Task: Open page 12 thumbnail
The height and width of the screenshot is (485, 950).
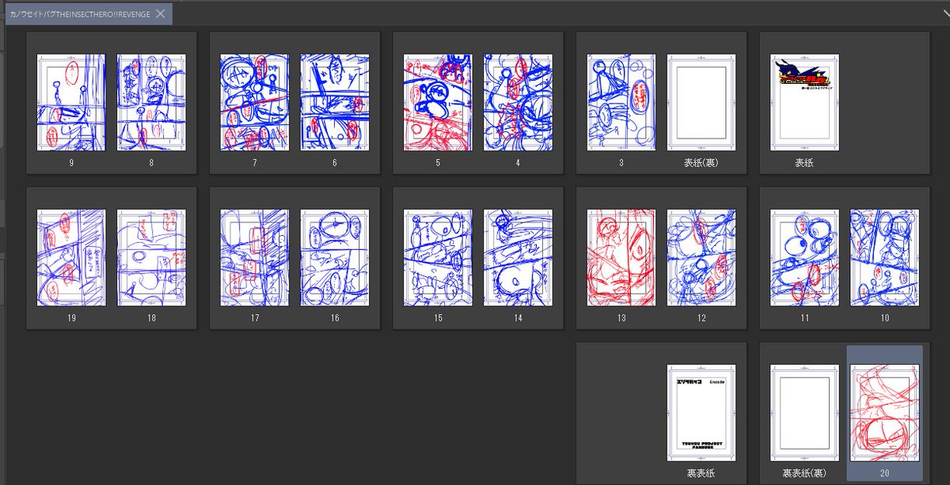Action: click(701, 258)
